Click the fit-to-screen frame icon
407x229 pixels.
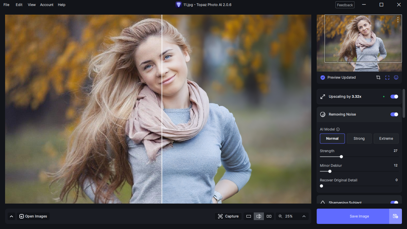387,78
